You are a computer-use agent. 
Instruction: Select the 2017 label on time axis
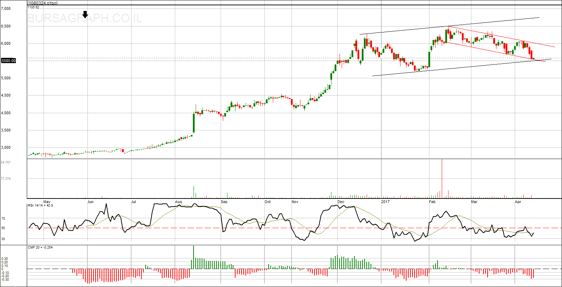pyautogui.click(x=385, y=202)
